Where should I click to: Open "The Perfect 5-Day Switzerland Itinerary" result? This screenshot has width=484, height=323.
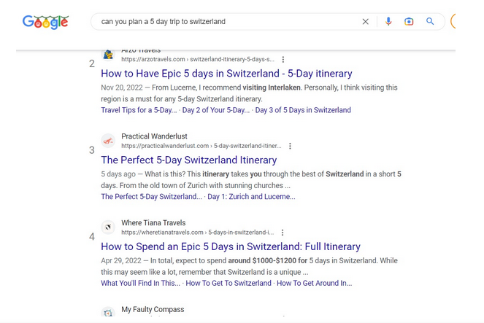click(x=189, y=160)
